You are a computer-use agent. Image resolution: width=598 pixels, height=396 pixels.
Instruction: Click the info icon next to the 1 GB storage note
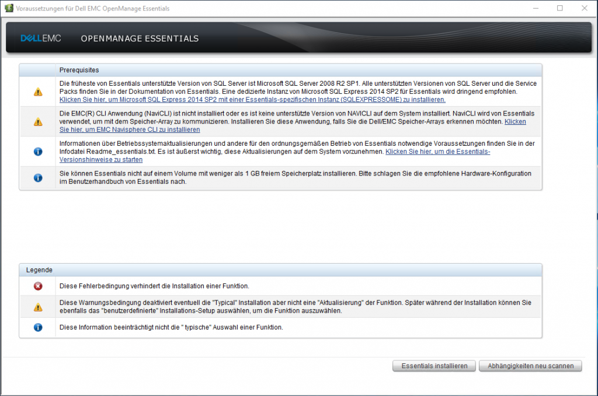[37, 177]
